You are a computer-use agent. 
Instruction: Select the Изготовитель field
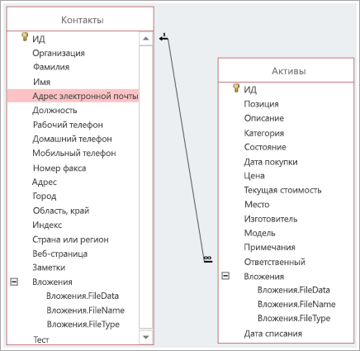271,219
